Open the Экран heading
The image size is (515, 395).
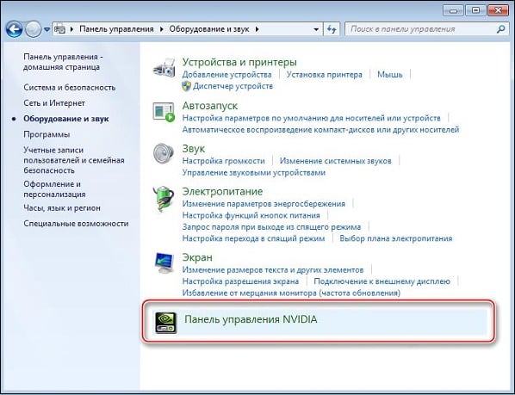(x=197, y=257)
